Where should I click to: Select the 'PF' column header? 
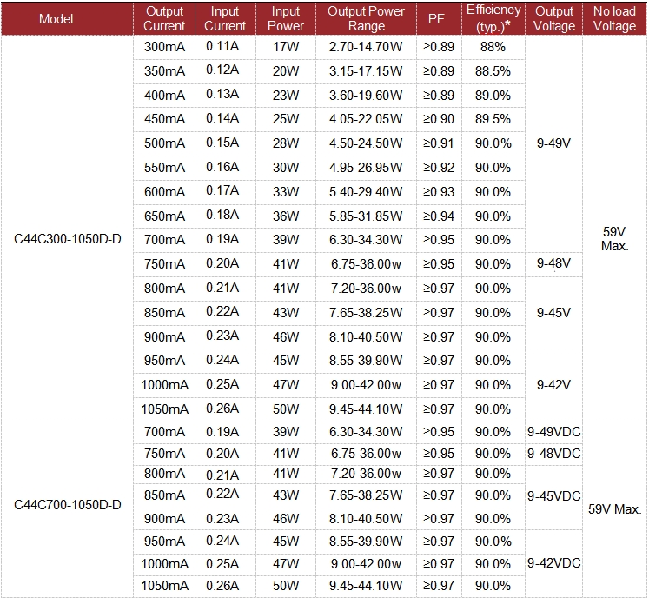tap(437, 18)
